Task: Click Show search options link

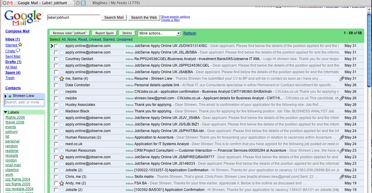Action: click(175, 17)
